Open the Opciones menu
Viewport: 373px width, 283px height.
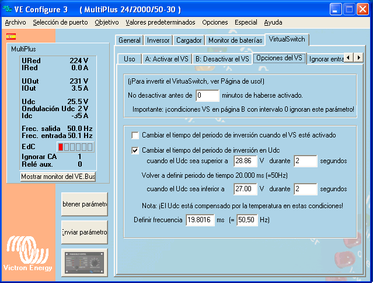click(215, 22)
